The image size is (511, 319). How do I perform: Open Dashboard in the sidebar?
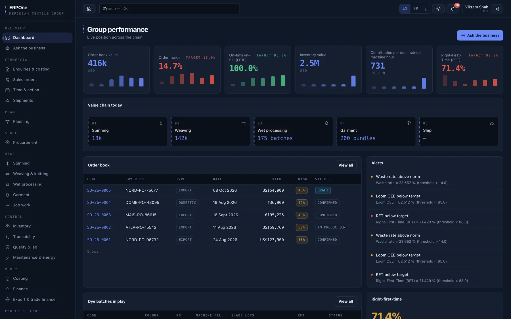[x=37, y=38]
